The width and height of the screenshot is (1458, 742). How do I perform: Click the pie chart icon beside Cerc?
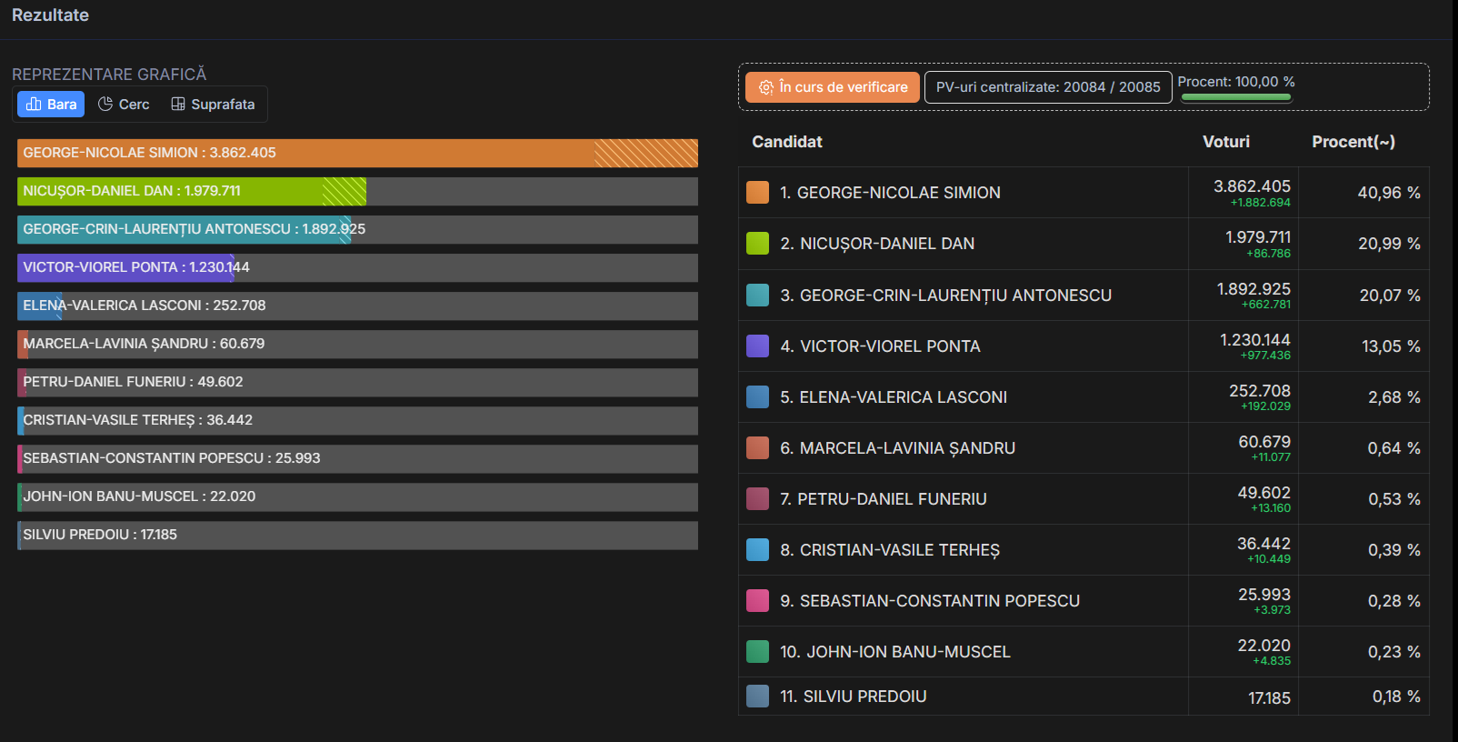point(105,105)
